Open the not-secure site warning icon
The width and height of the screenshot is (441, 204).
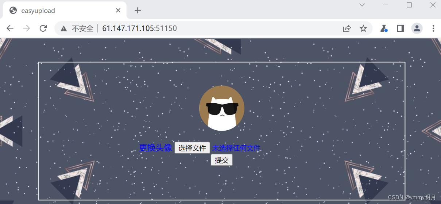(64, 28)
